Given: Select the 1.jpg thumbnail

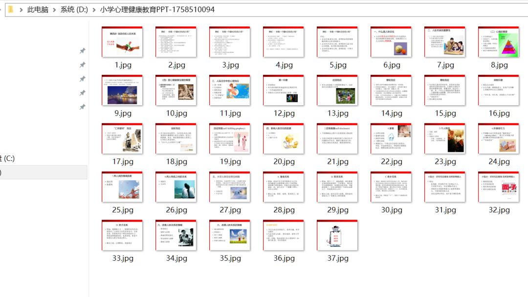Looking at the screenshot, I should [x=122, y=42].
